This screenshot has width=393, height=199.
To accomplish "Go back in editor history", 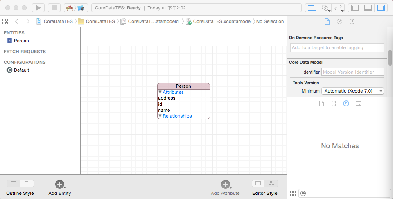I will click(17, 21).
